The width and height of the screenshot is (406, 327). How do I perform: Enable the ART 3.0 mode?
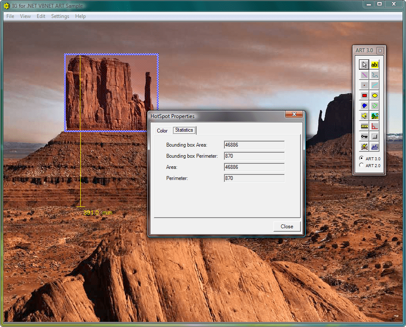[x=362, y=158]
